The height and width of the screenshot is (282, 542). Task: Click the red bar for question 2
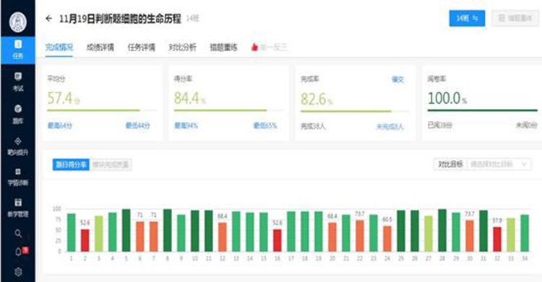point(85,240)
